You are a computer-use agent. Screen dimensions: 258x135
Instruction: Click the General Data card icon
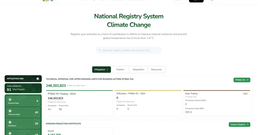10,100
